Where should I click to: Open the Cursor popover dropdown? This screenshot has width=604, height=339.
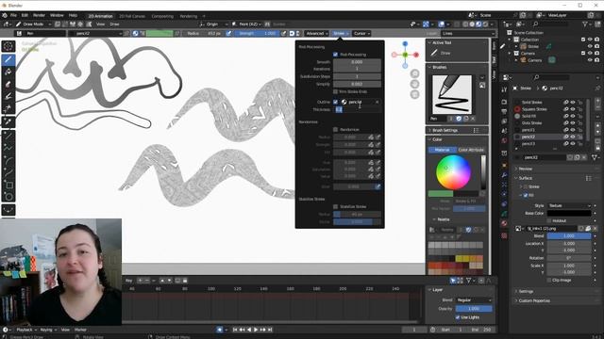[x=361, y=34]
